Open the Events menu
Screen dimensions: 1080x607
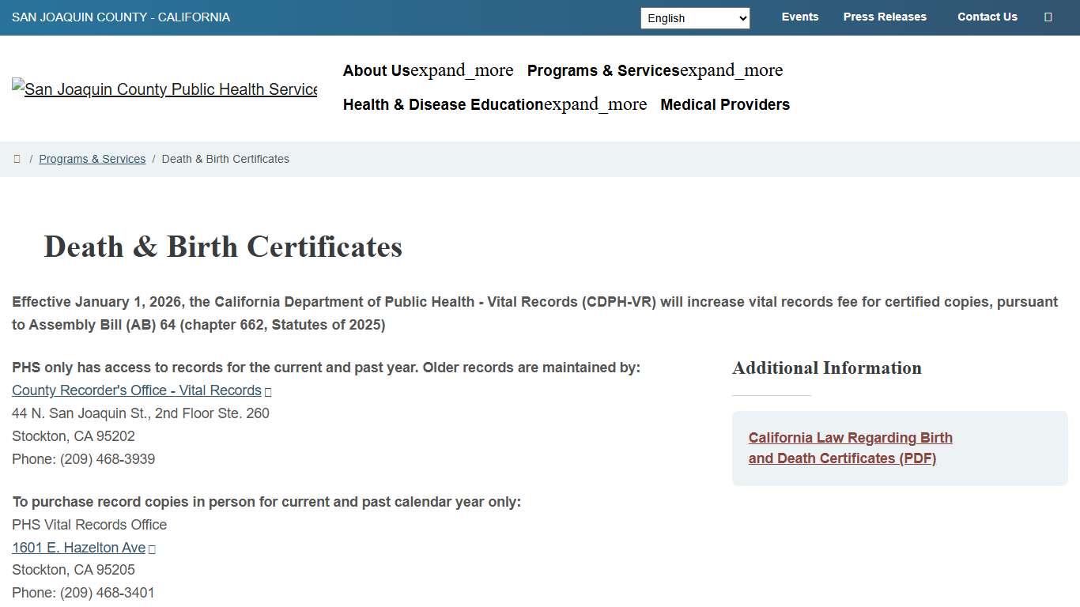pyautogui.click(x=800, y=17)
